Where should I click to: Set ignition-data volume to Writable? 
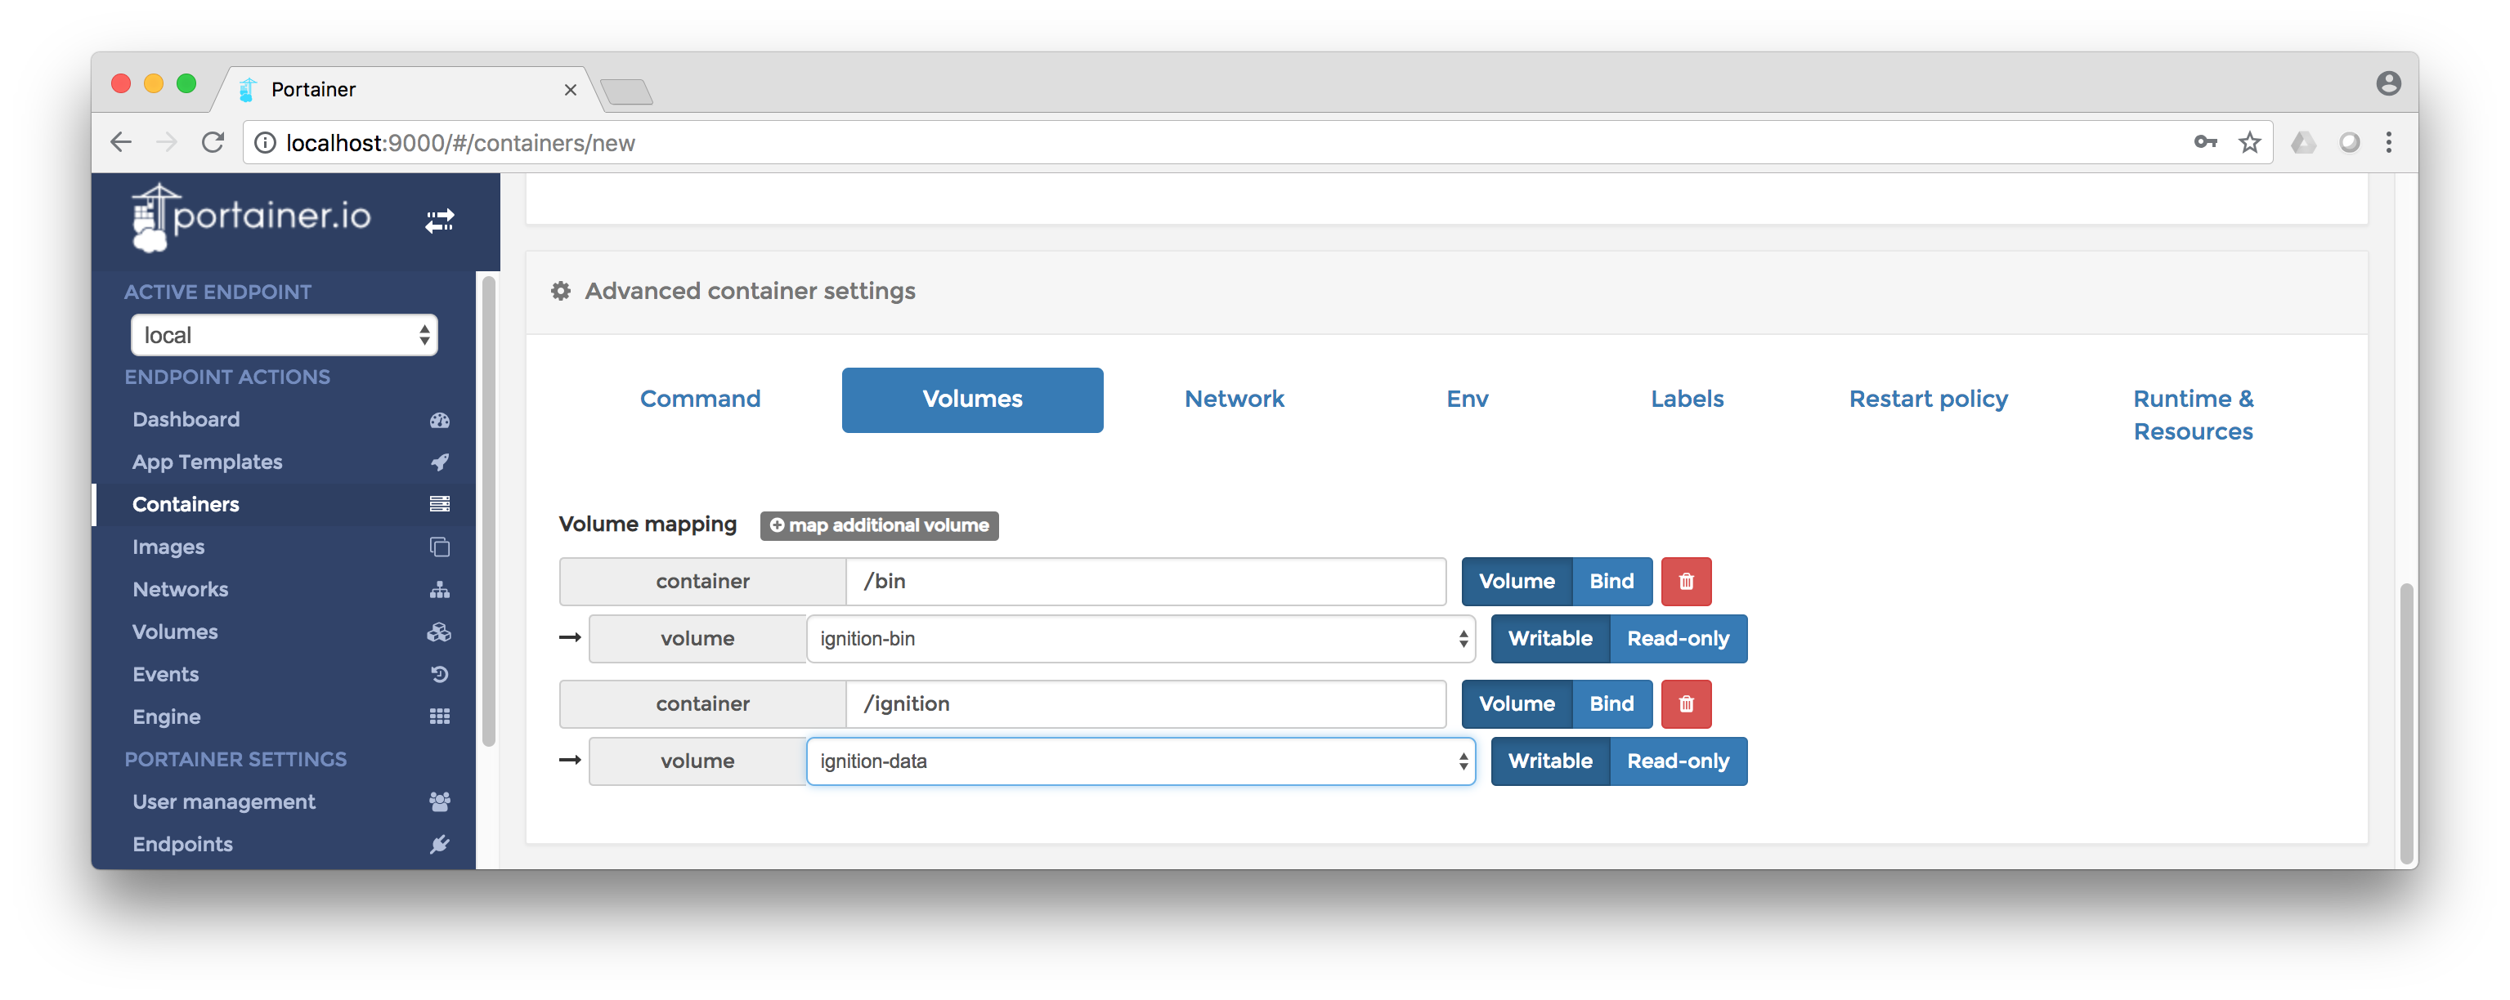[1550, 761]
